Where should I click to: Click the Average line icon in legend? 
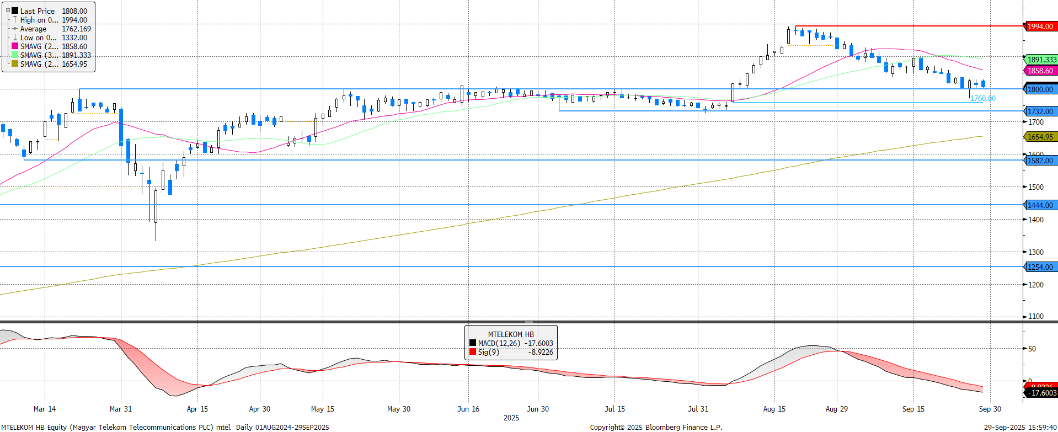15,29
